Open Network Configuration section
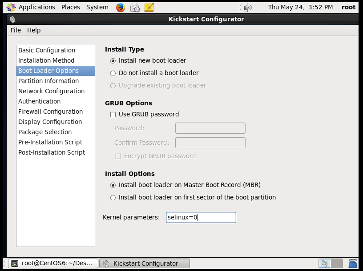This screenshot has width=363, height=271. point(56,91)
